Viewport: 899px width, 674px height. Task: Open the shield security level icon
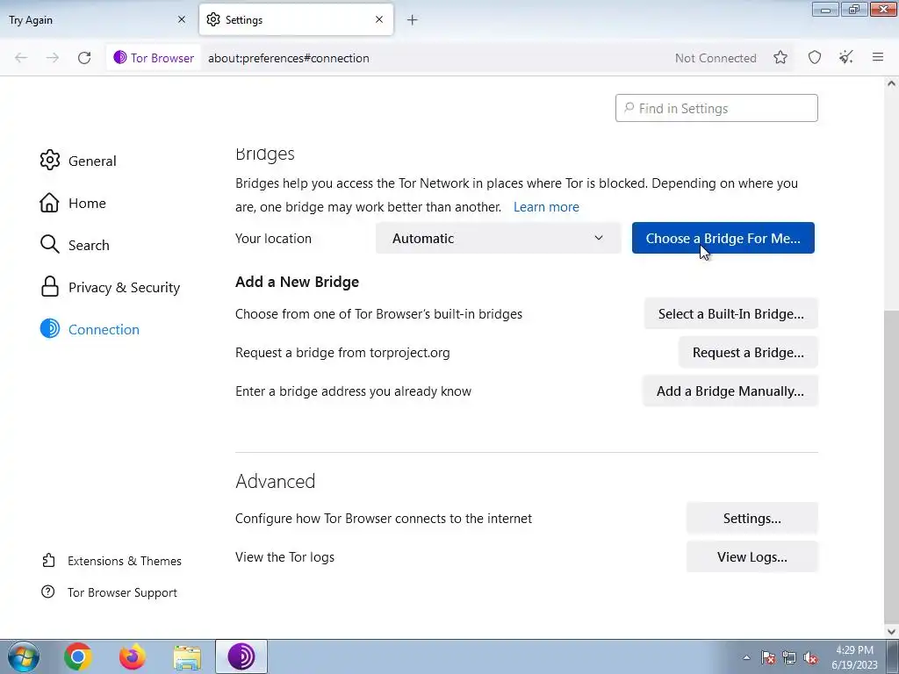(x=815, y=57)
